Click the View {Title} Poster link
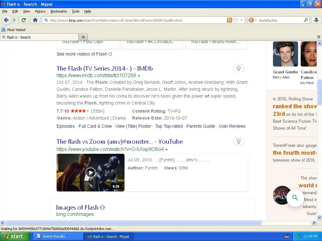Image resolution: width=322 pixels, height=241 pixels. click(x=133, y=126)
